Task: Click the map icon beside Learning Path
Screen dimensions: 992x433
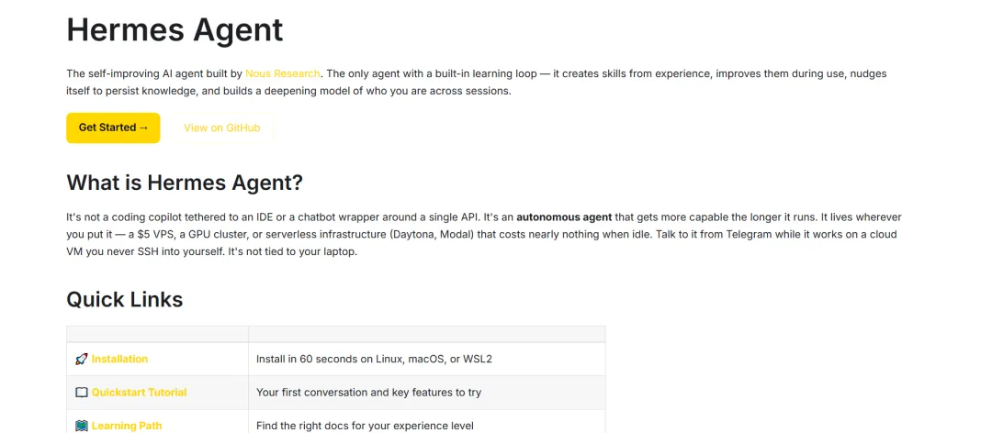Action: [x=81, y=426]
